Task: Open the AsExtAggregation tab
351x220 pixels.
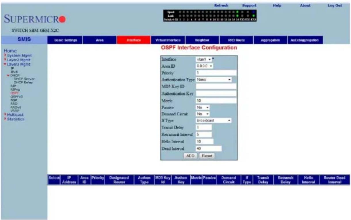Action: [305, 40]
